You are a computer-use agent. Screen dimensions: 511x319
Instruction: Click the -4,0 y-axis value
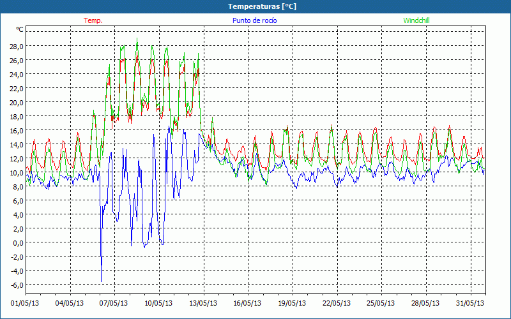click(x=17, y=271)
